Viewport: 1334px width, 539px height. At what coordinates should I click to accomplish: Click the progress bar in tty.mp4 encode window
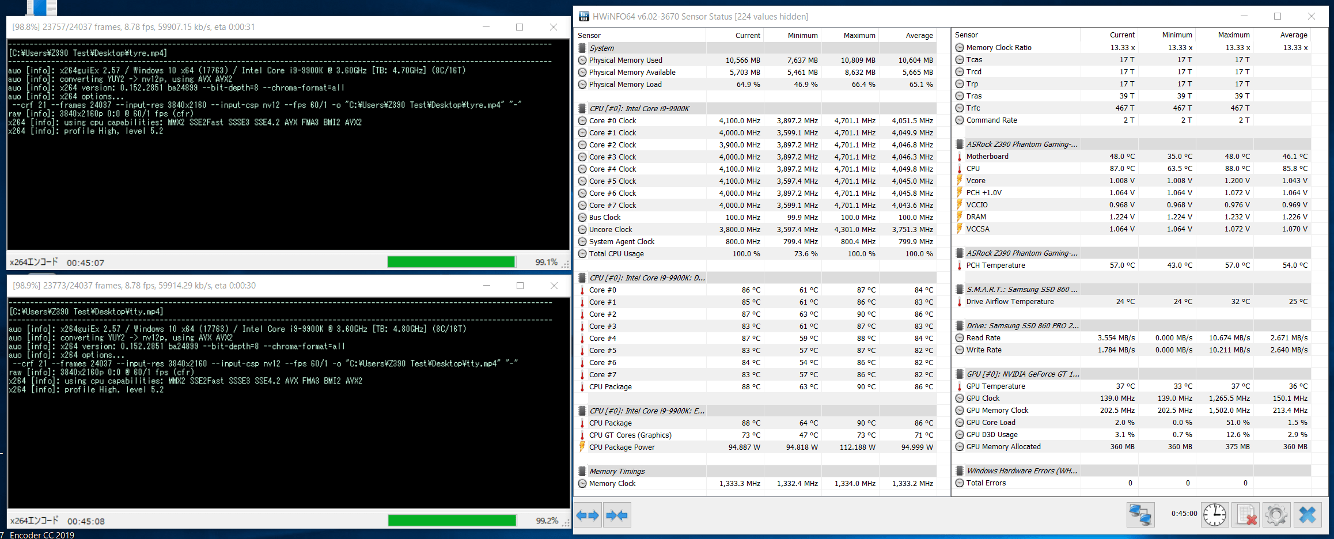(452, 521)
